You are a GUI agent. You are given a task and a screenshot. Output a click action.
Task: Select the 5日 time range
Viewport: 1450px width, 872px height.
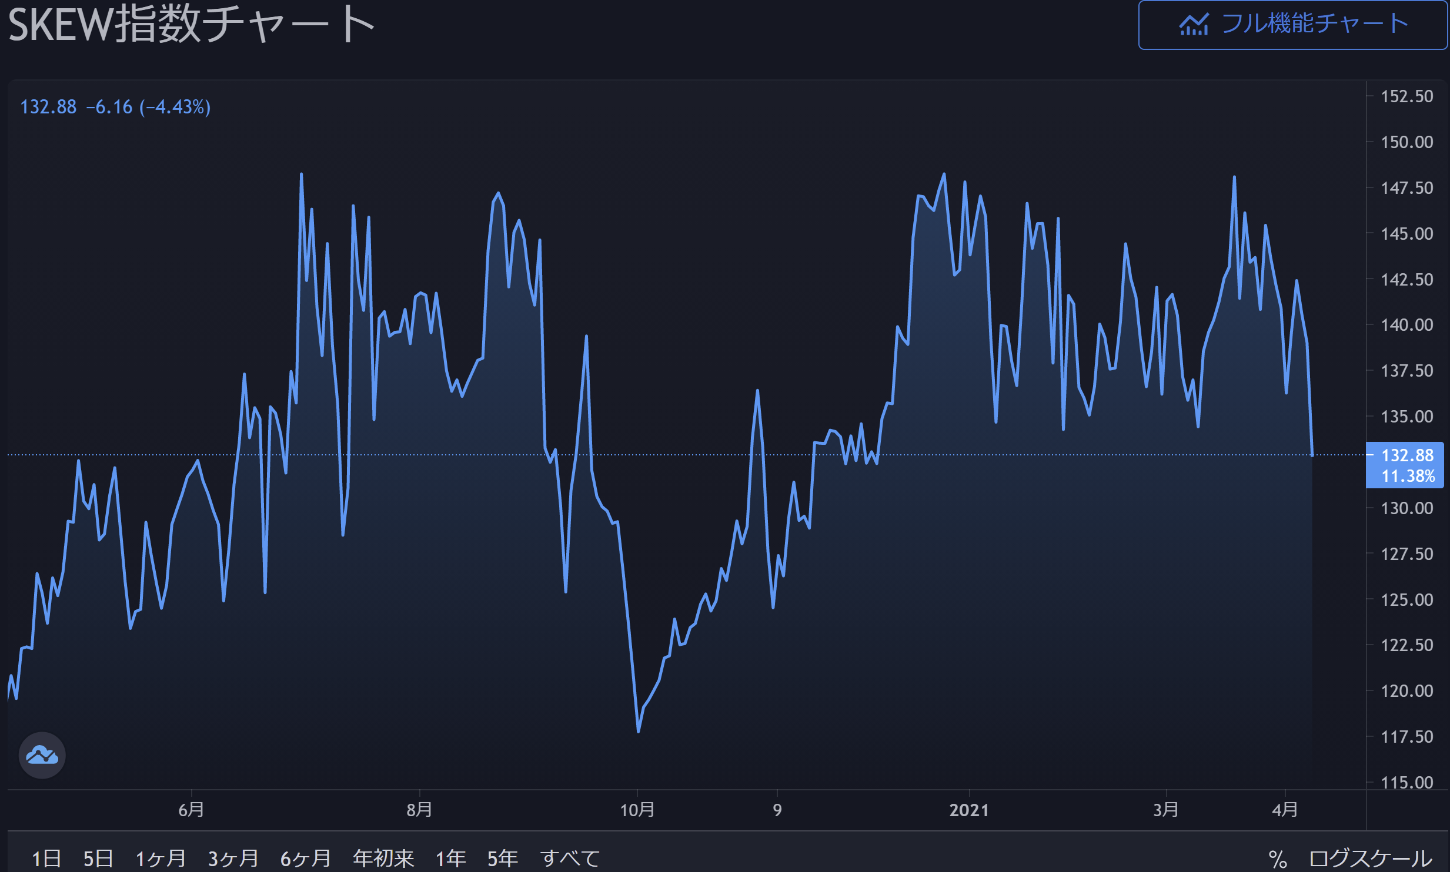click(98, 859)
